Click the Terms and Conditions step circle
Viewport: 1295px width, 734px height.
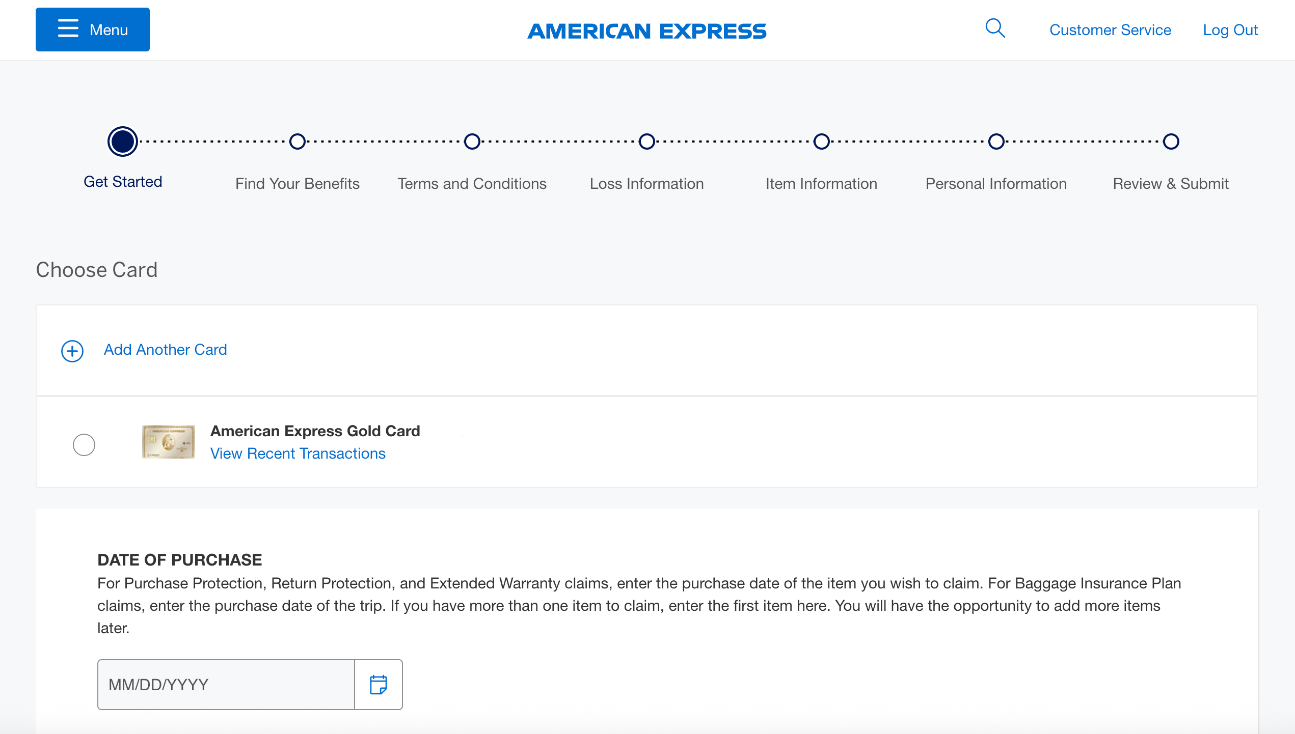pos(472,142)
